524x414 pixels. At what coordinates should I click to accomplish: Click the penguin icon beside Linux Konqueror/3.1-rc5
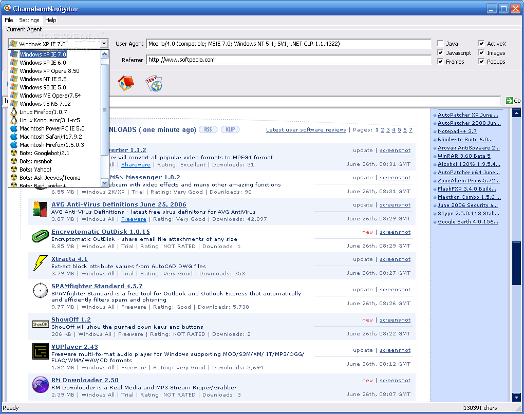click(x=14, y=120)
